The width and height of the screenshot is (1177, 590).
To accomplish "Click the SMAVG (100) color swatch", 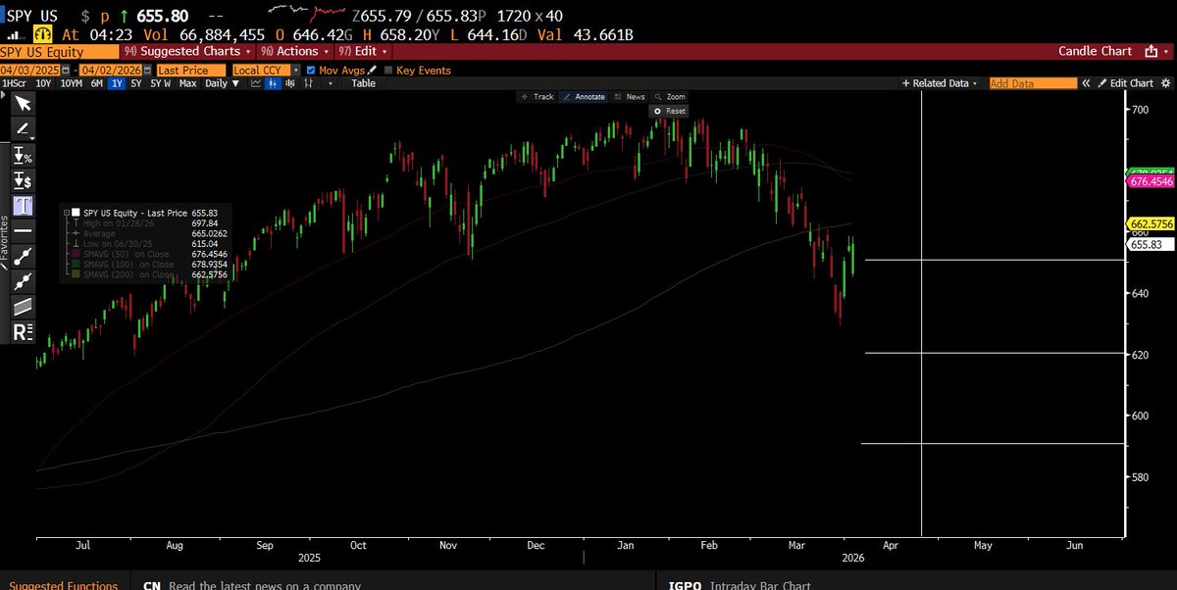I will coord(76,264).
